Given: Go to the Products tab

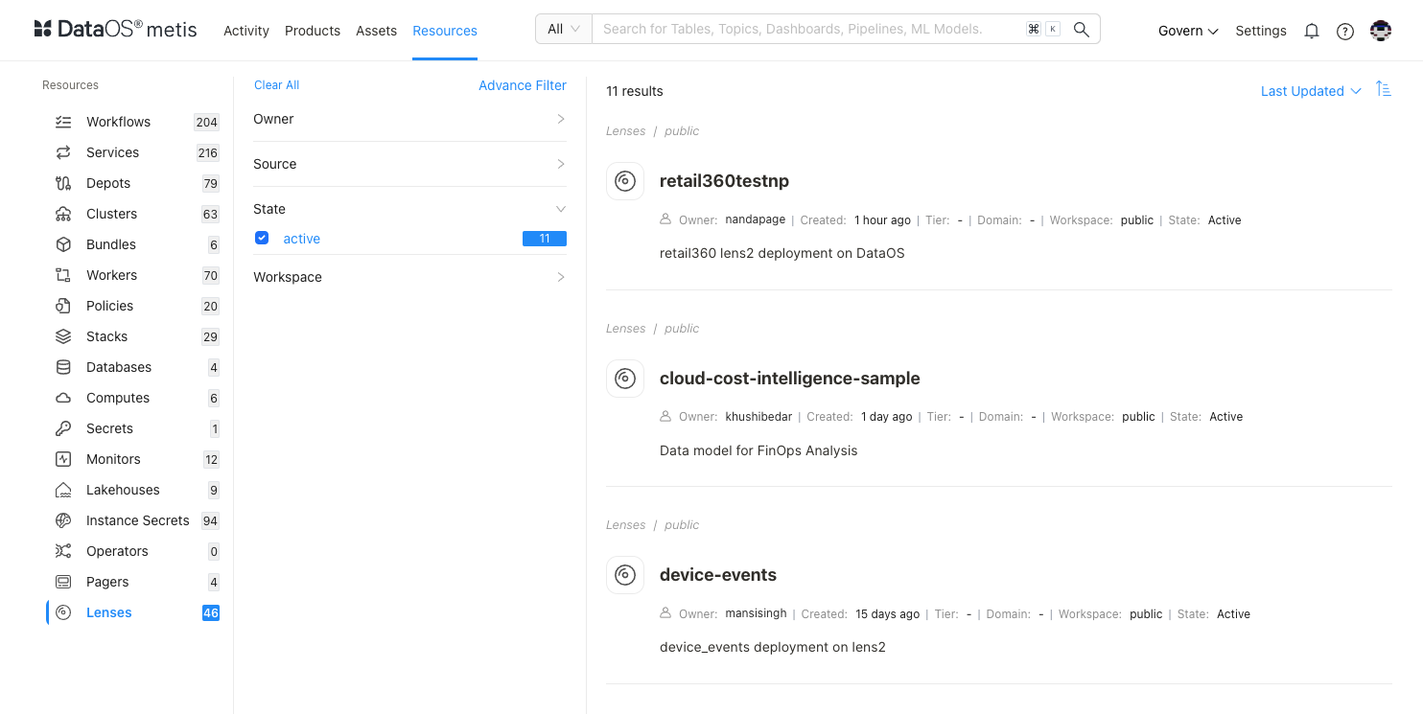Looking at the screenshot, I should pos(313,31).
